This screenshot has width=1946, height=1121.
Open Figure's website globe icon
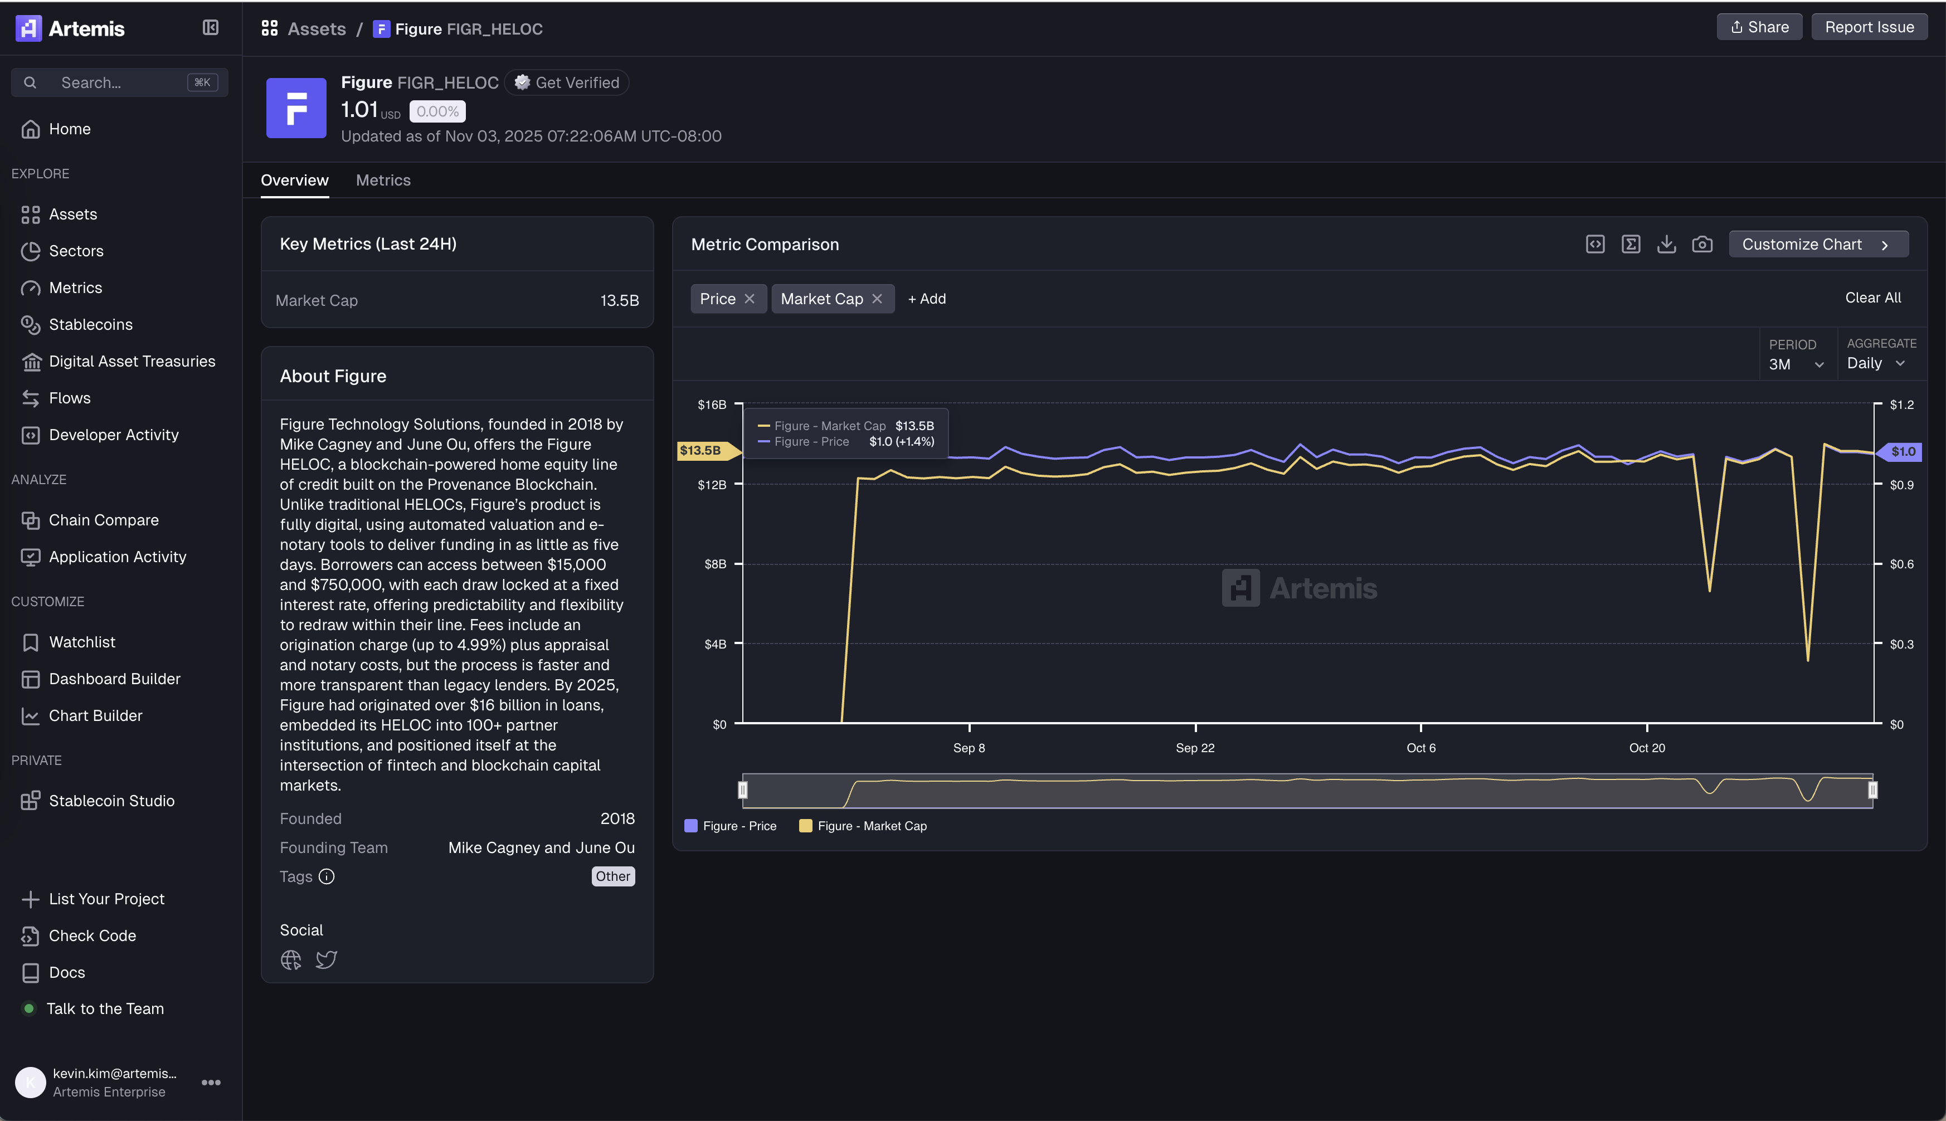click(291, 959)
